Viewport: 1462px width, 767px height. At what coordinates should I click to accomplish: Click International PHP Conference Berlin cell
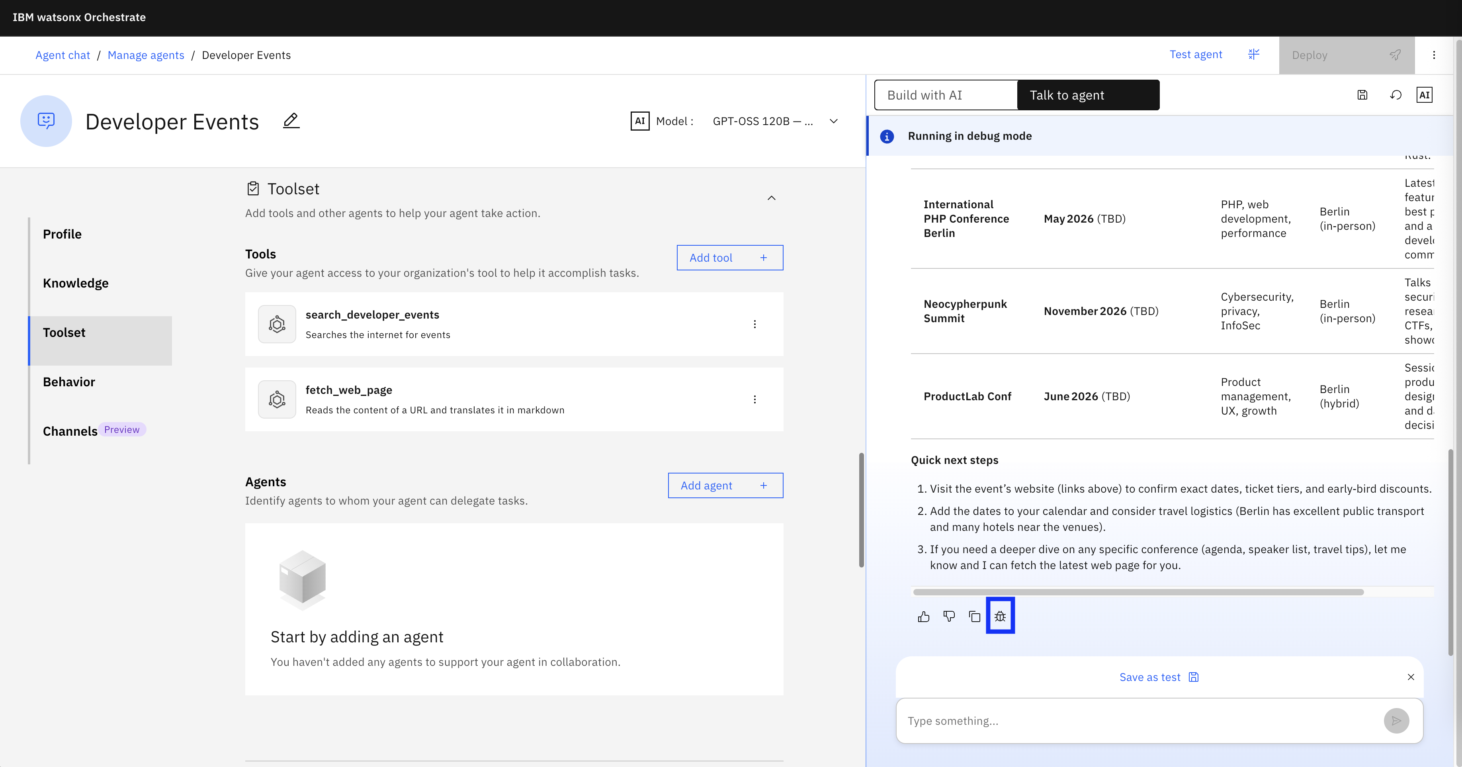click(966, 219)
